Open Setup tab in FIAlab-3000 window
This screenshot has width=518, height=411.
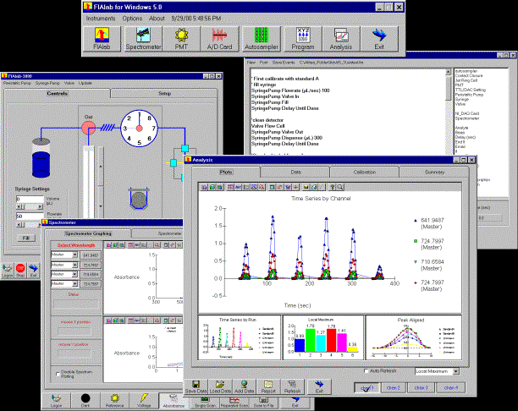click(164, 93)
